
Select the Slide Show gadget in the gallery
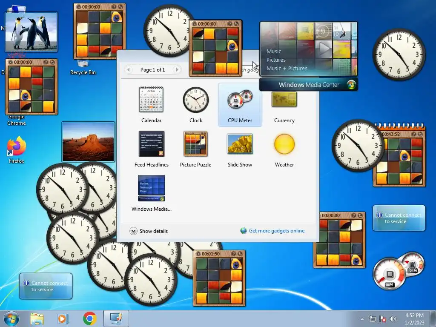240,149
